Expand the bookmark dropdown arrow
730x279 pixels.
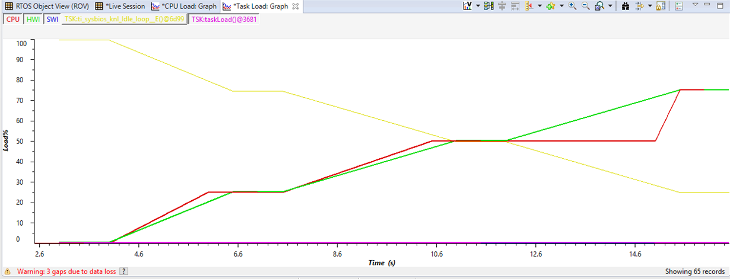pyautogui.click(x=561, y=6)
